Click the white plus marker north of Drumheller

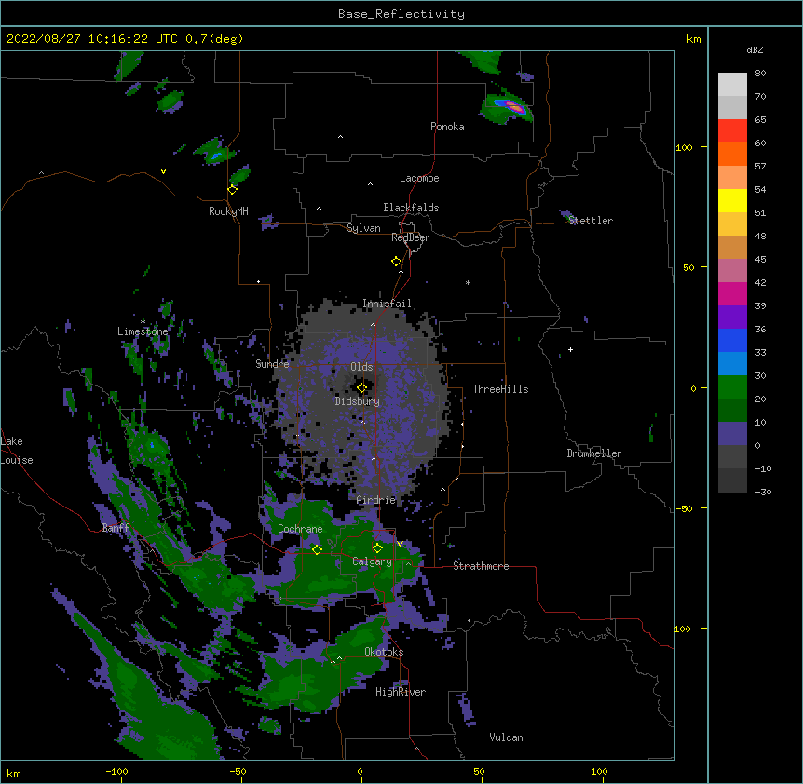(570, 349)
